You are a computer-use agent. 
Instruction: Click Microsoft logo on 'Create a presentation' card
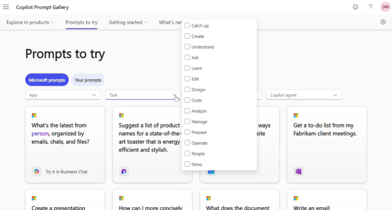click(34, 198)
